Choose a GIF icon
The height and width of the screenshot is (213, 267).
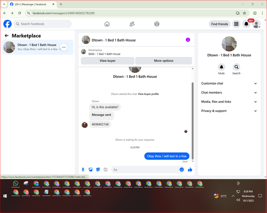coord(106,169)
